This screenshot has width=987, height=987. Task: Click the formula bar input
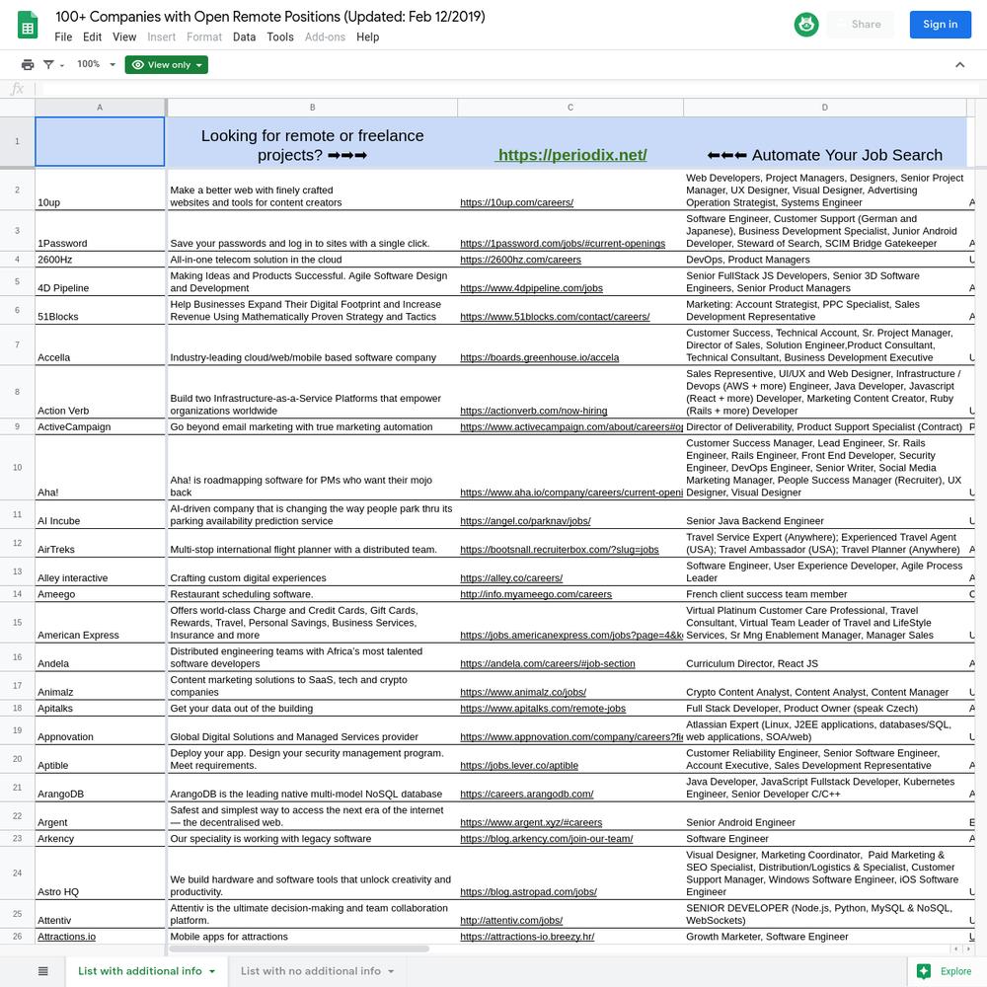510,89
